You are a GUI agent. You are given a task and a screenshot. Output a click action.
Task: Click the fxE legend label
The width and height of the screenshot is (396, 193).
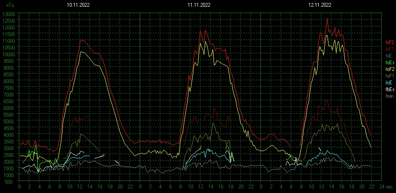click(x=389, y=56)
